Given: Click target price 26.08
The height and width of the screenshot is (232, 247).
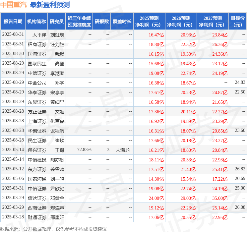Looking at the screenshot, I should point(240,207).
